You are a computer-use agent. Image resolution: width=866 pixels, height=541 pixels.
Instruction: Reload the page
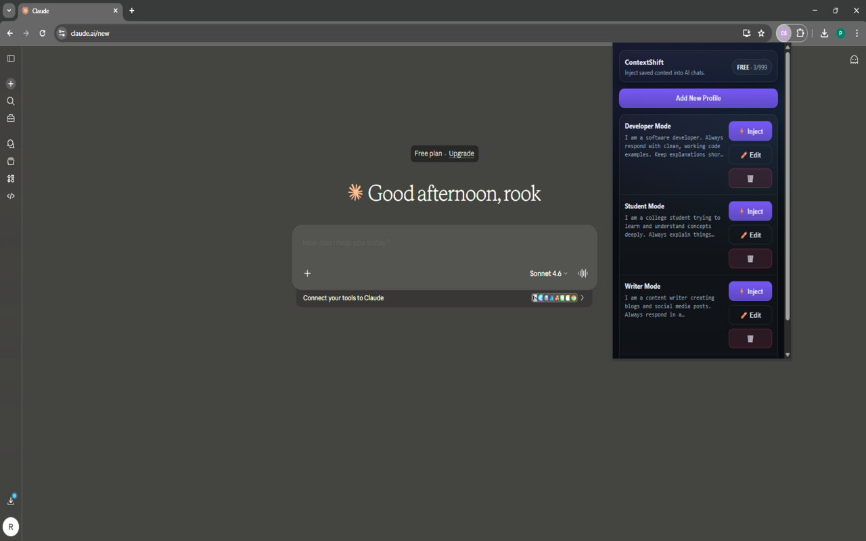click(x=42, y=33)
